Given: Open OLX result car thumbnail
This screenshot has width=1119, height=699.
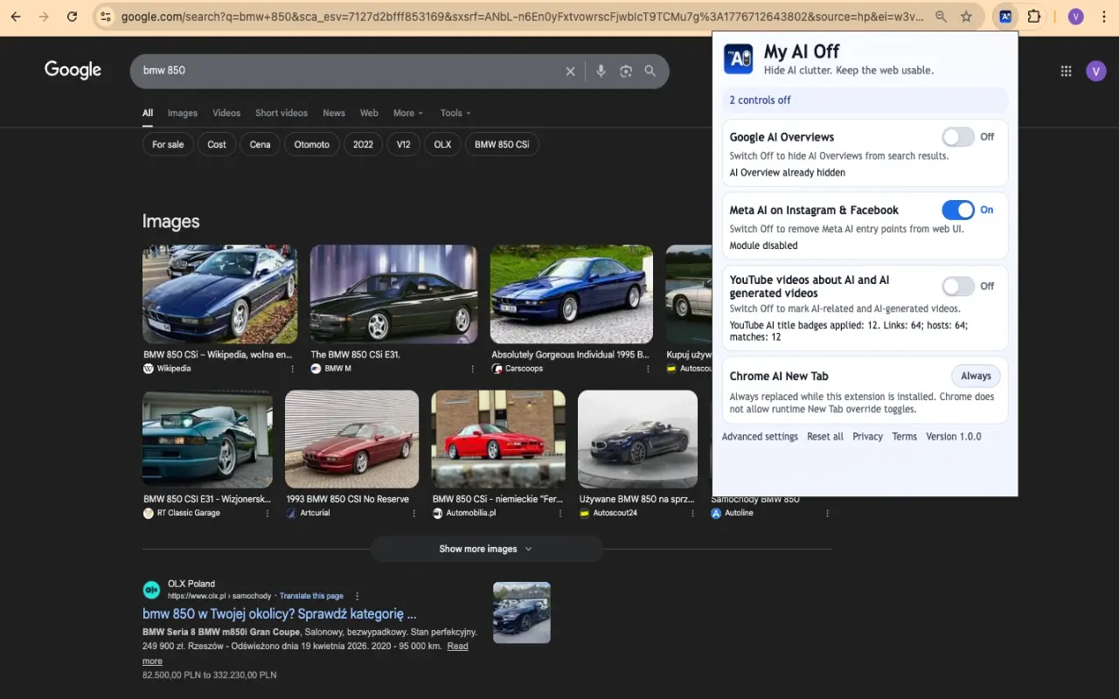Looking at the screenshot, I should click(x=522, y=612).
